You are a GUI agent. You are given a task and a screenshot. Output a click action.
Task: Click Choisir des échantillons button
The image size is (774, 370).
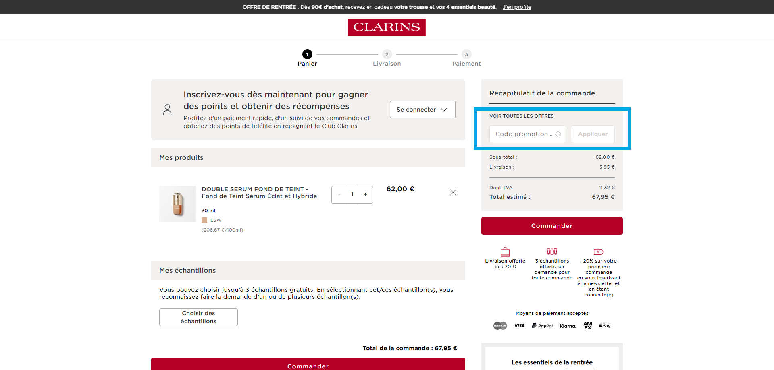(198, 317)
